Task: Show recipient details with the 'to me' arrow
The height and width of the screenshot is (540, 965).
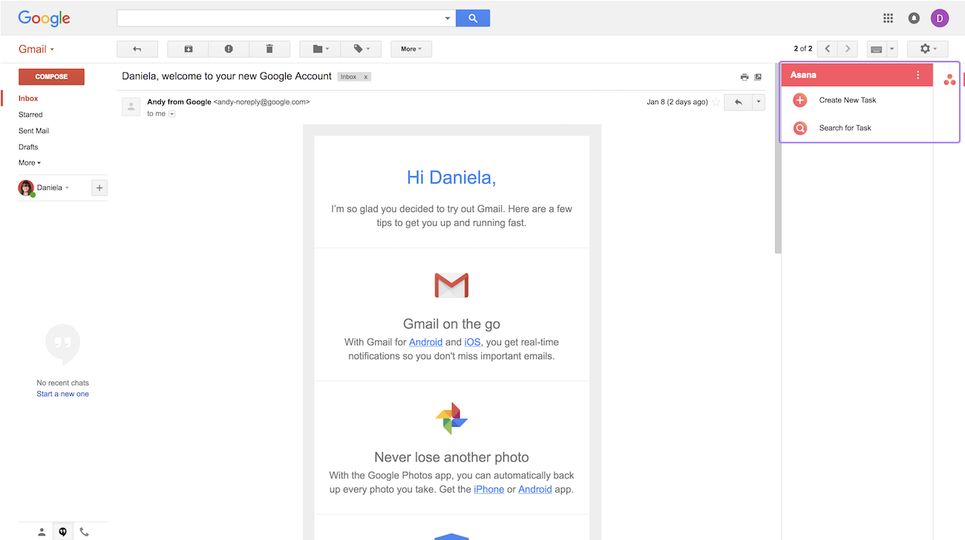Action: tap(171, 113)
